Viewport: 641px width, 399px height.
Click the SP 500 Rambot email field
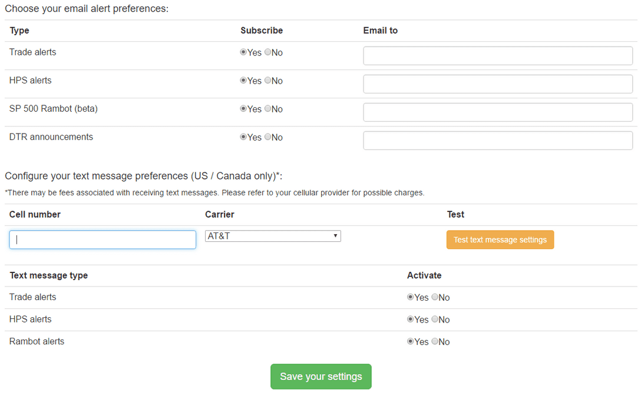498,112
